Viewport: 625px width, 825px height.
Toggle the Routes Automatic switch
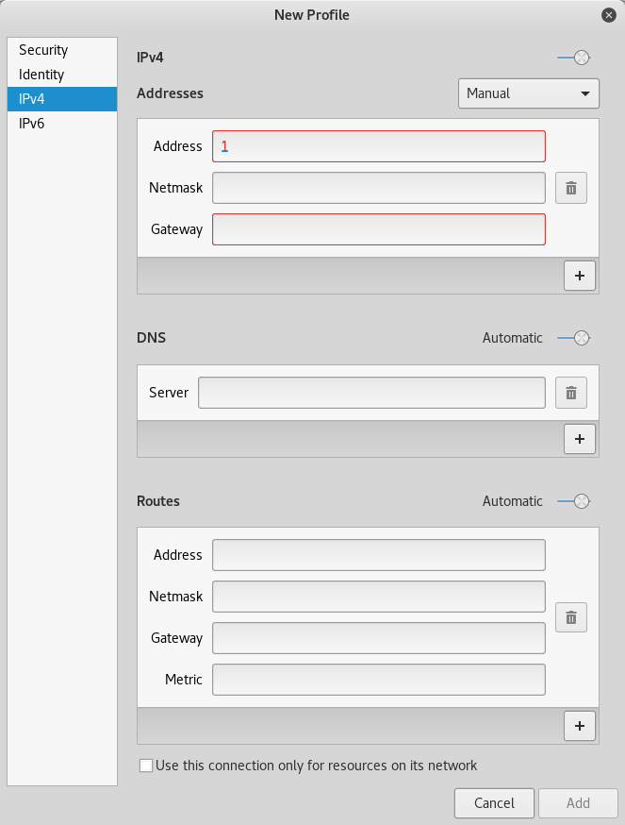coord(574,501)
